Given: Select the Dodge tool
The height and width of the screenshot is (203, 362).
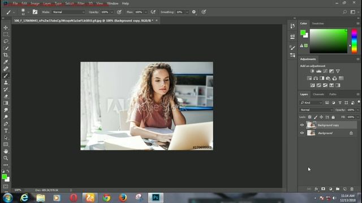Looking at the screenshot, I should pyautogui.click(x=6, y=117).
